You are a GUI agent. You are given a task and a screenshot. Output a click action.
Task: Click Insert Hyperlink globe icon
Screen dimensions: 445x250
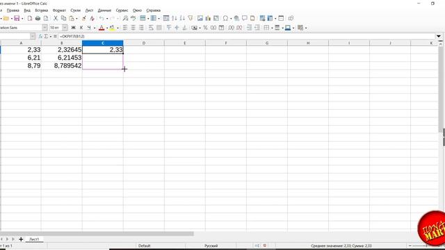(x=236, y=19)
